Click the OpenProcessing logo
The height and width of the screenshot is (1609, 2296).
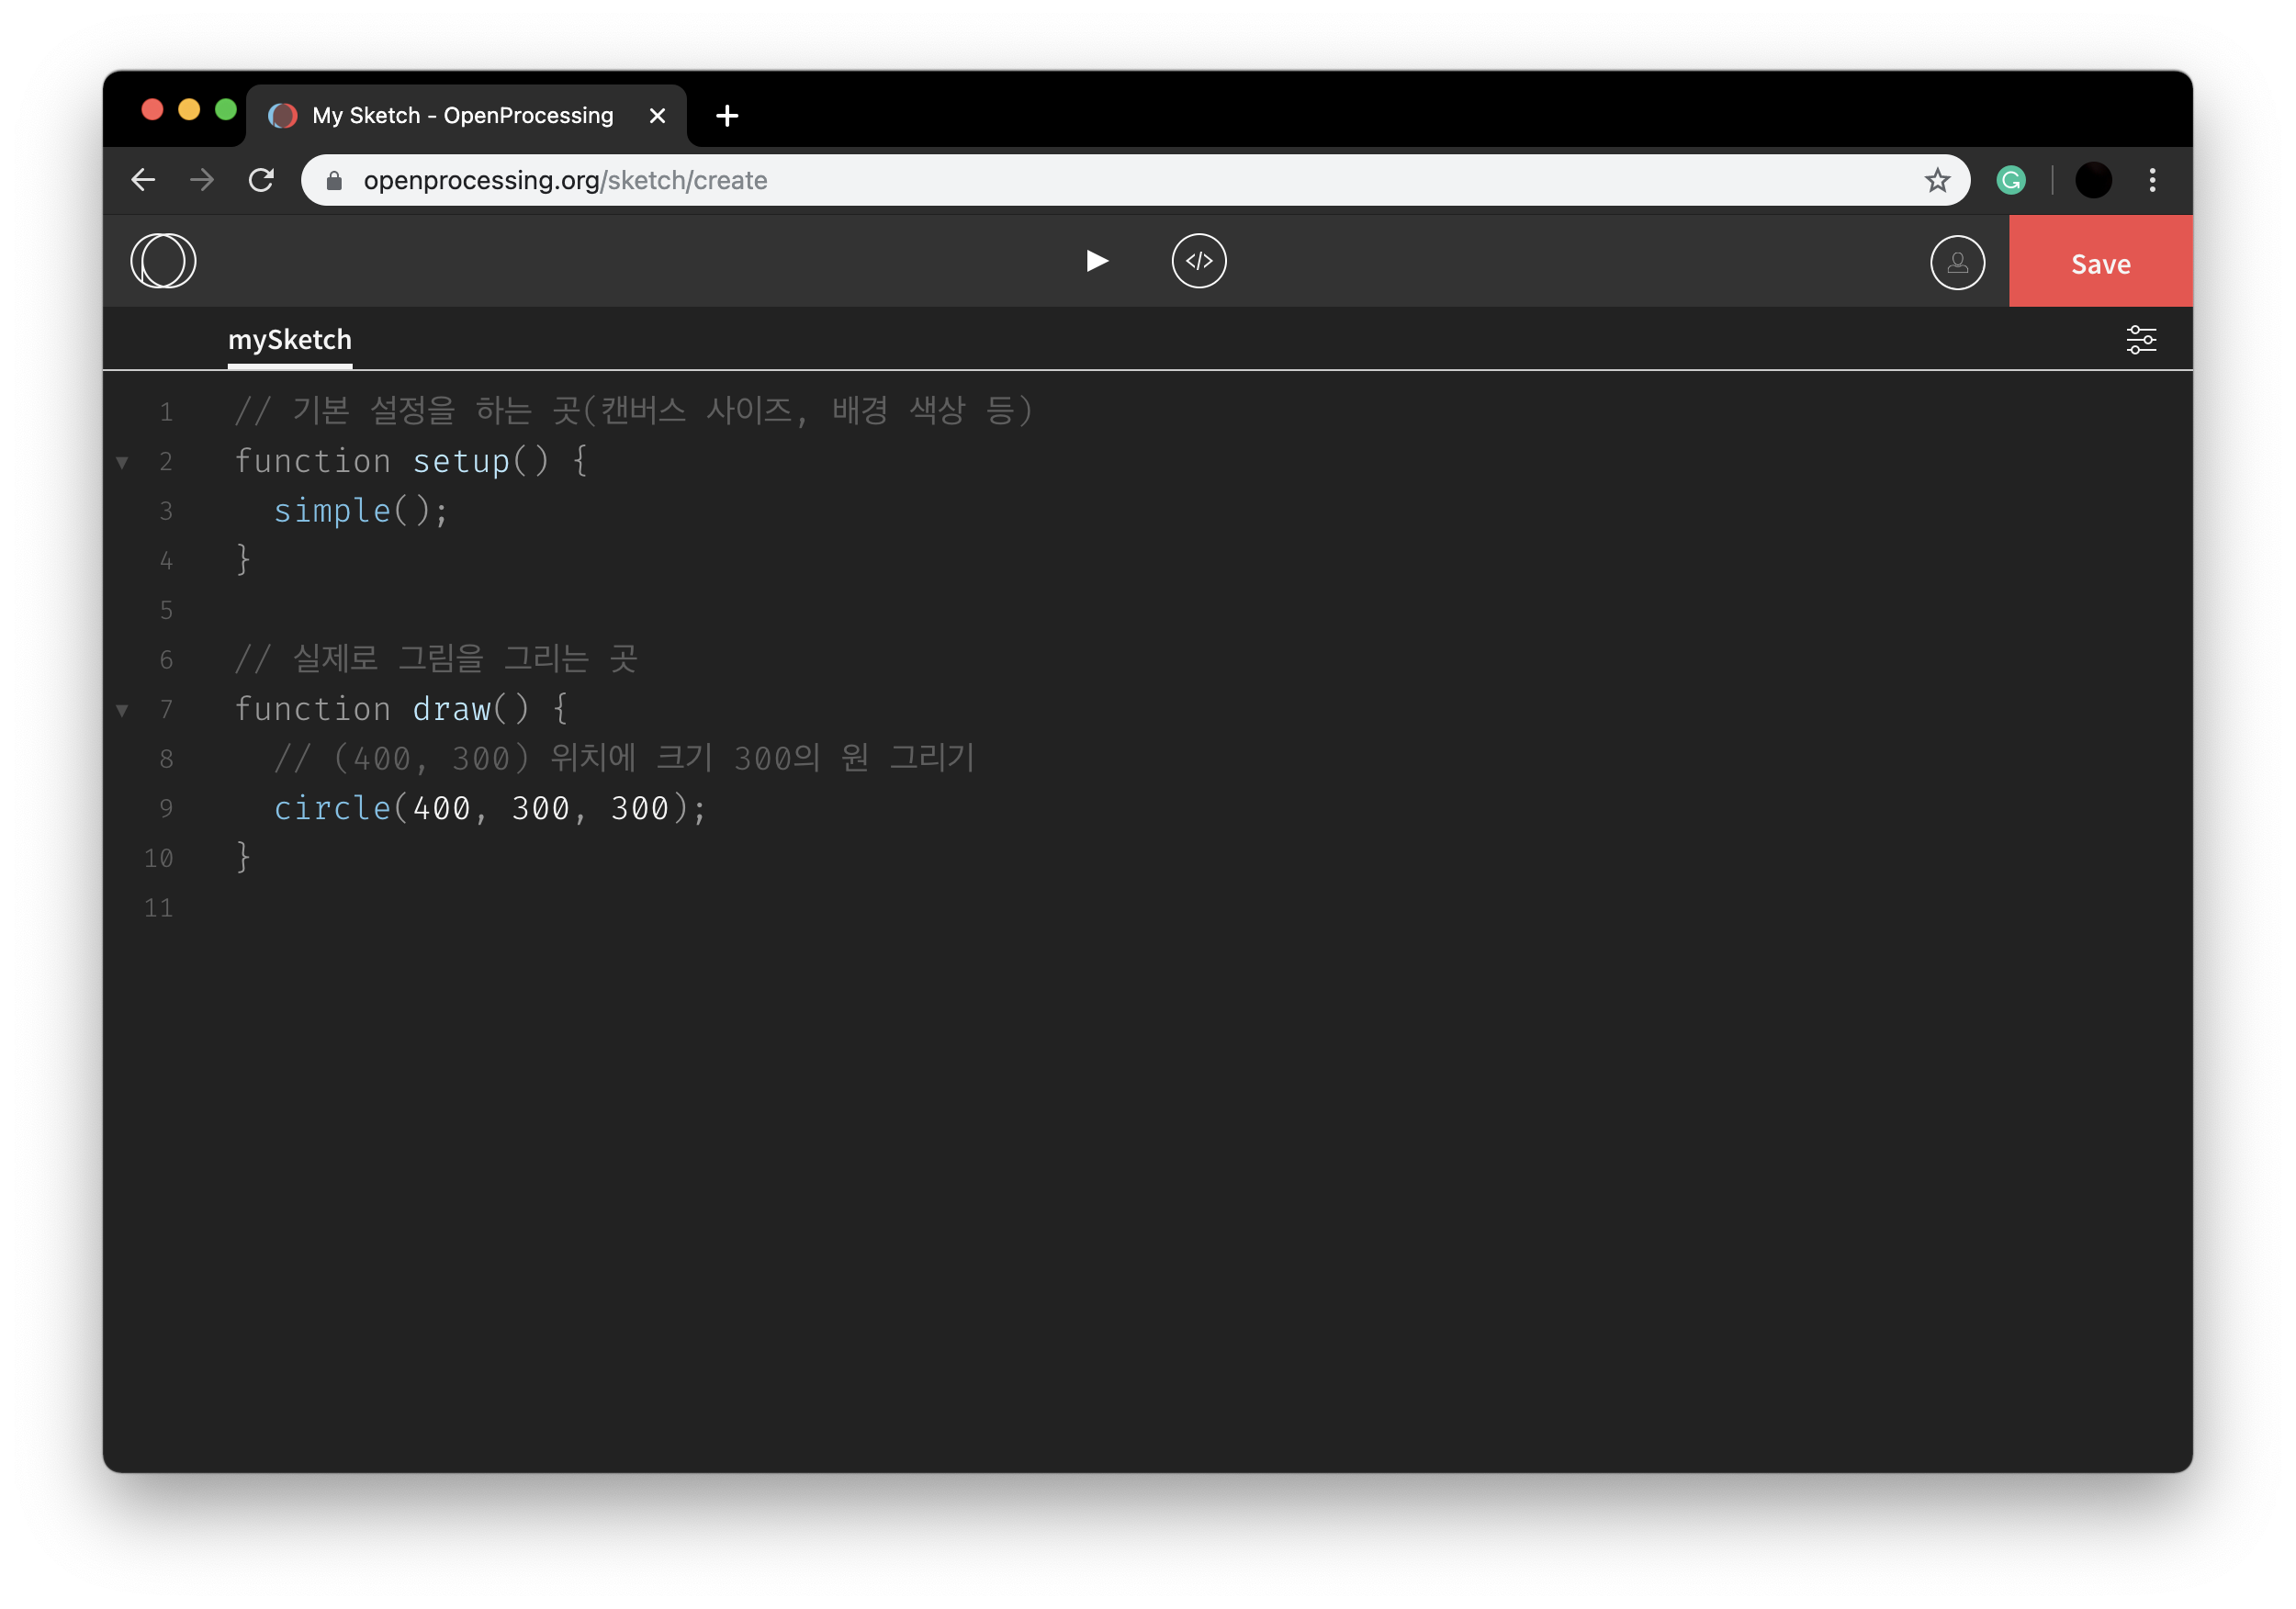[x=163, y=261]
